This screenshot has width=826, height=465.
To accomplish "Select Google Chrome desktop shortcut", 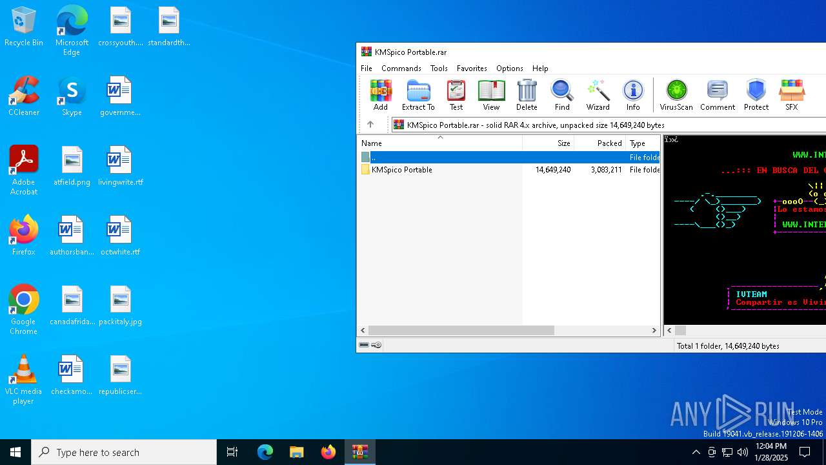I will click(x=24, y=310).
